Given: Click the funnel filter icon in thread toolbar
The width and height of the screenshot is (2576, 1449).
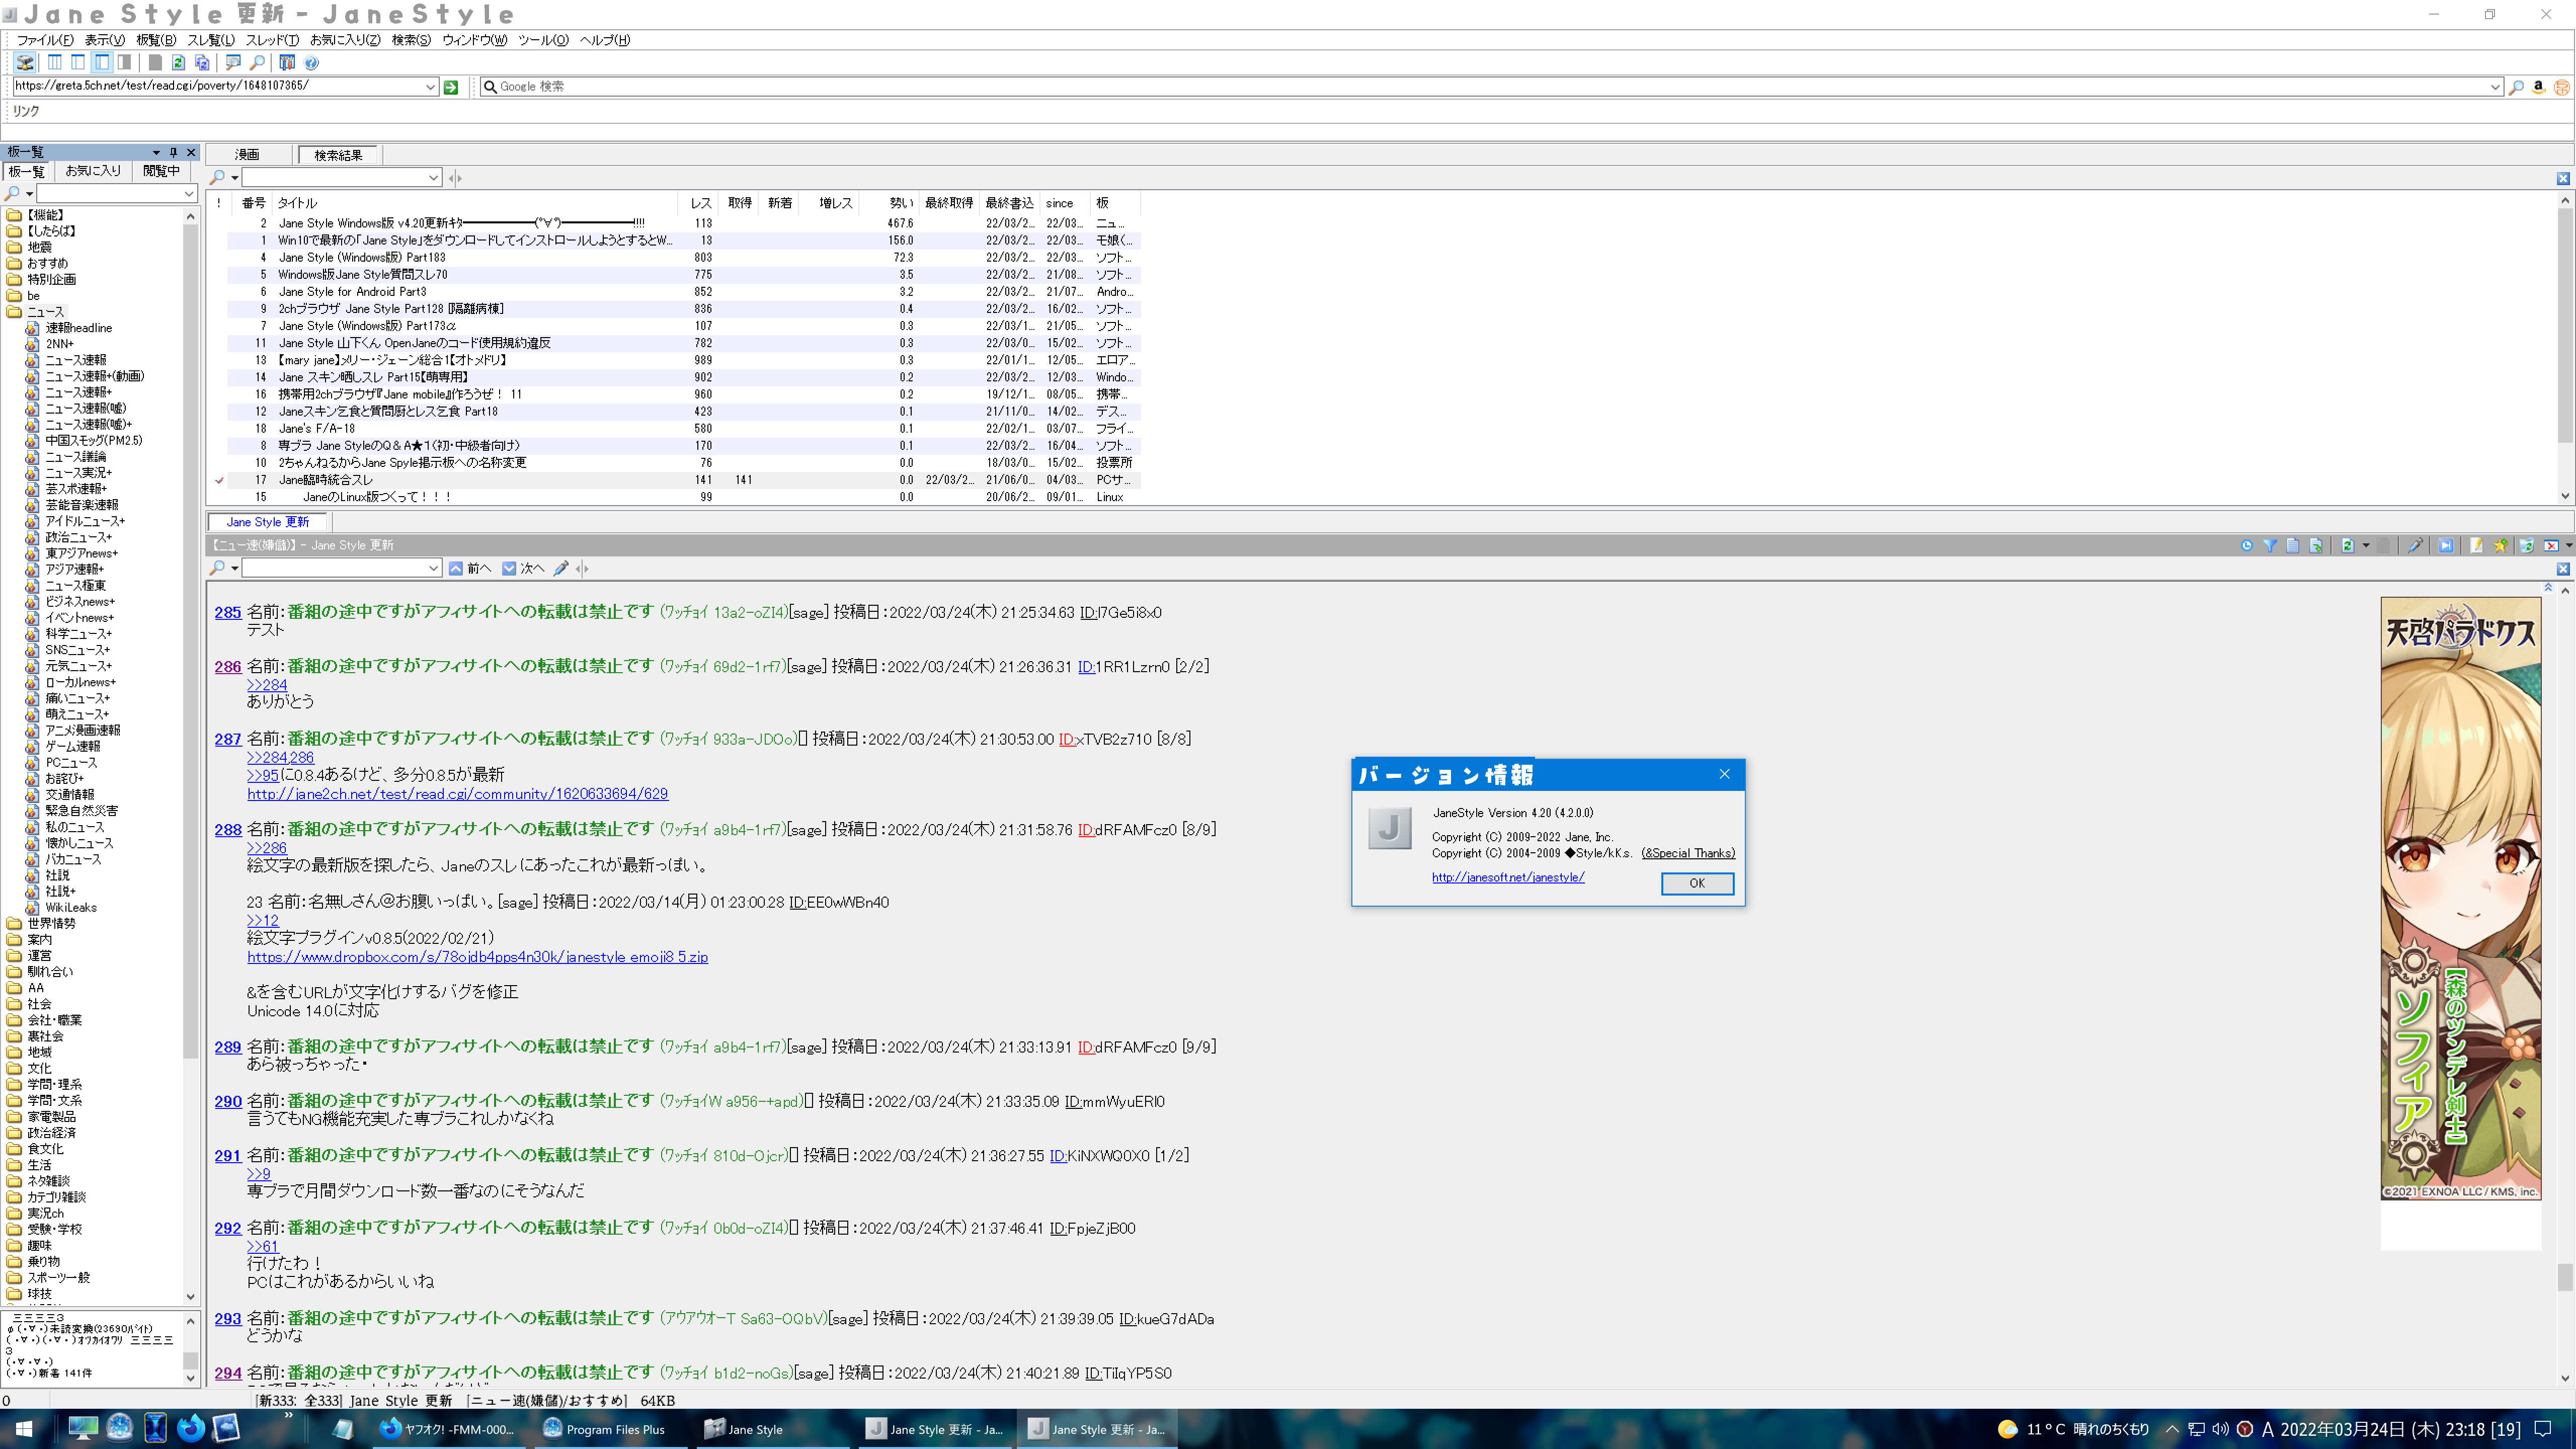Looking at the screenshot, I should click(x=2270, y=545).
